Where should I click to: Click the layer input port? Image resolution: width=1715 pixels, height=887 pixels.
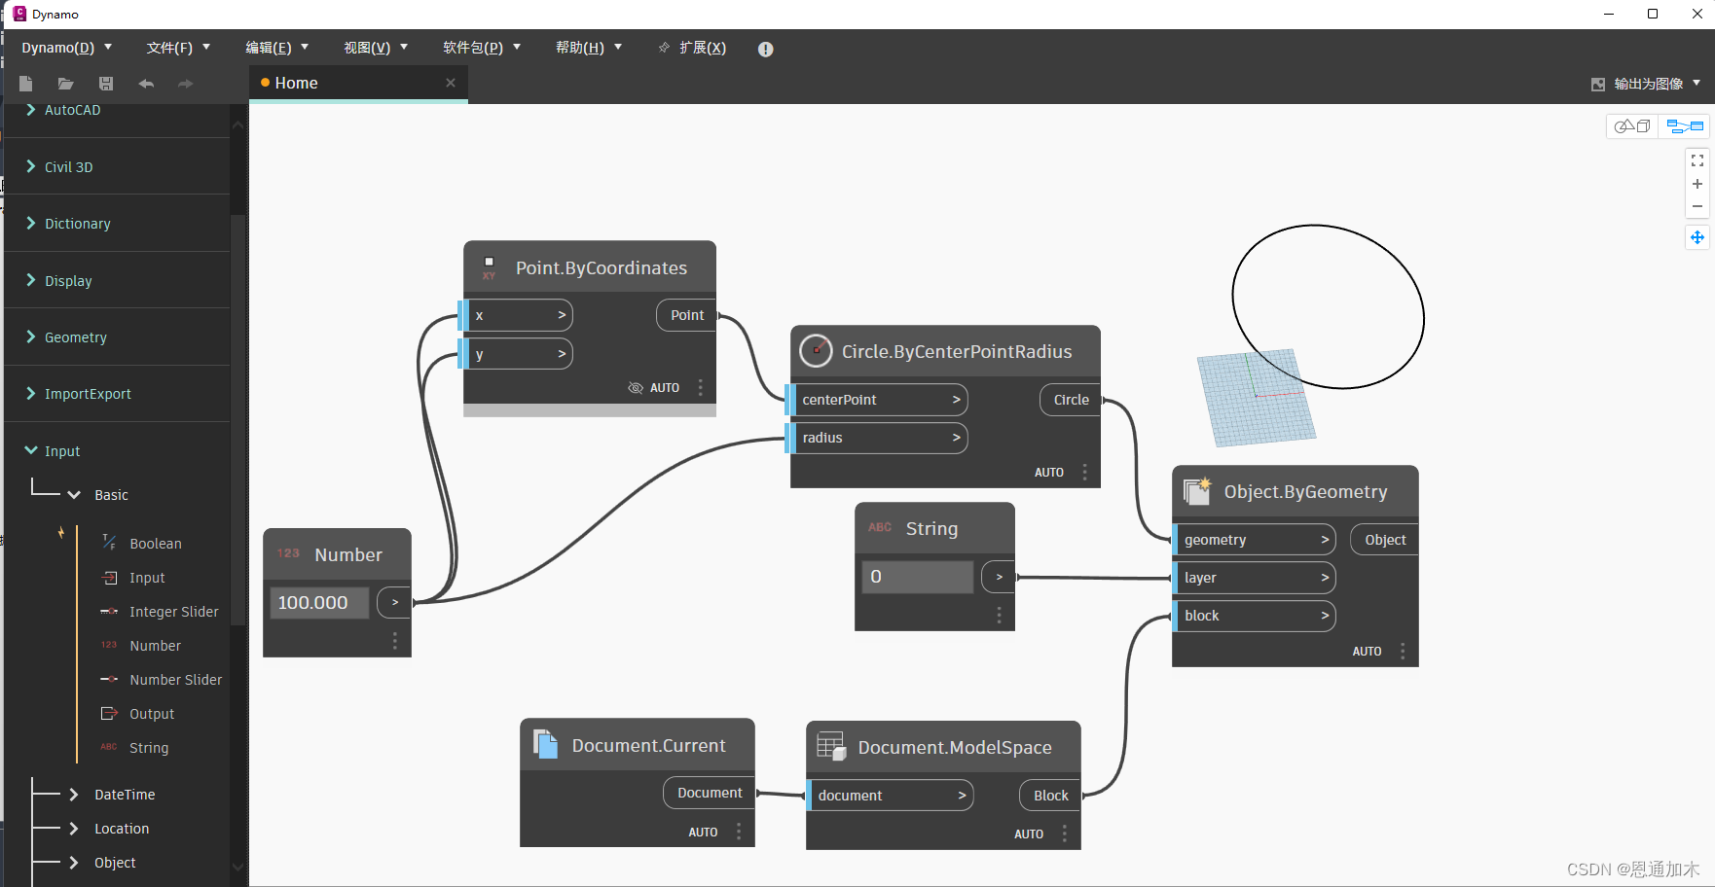point(1254,578)
